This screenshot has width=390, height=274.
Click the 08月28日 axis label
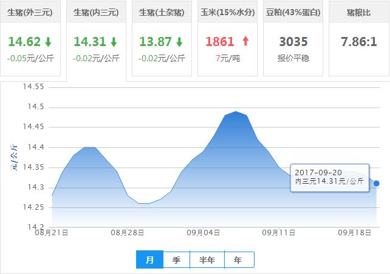[128, 233]
